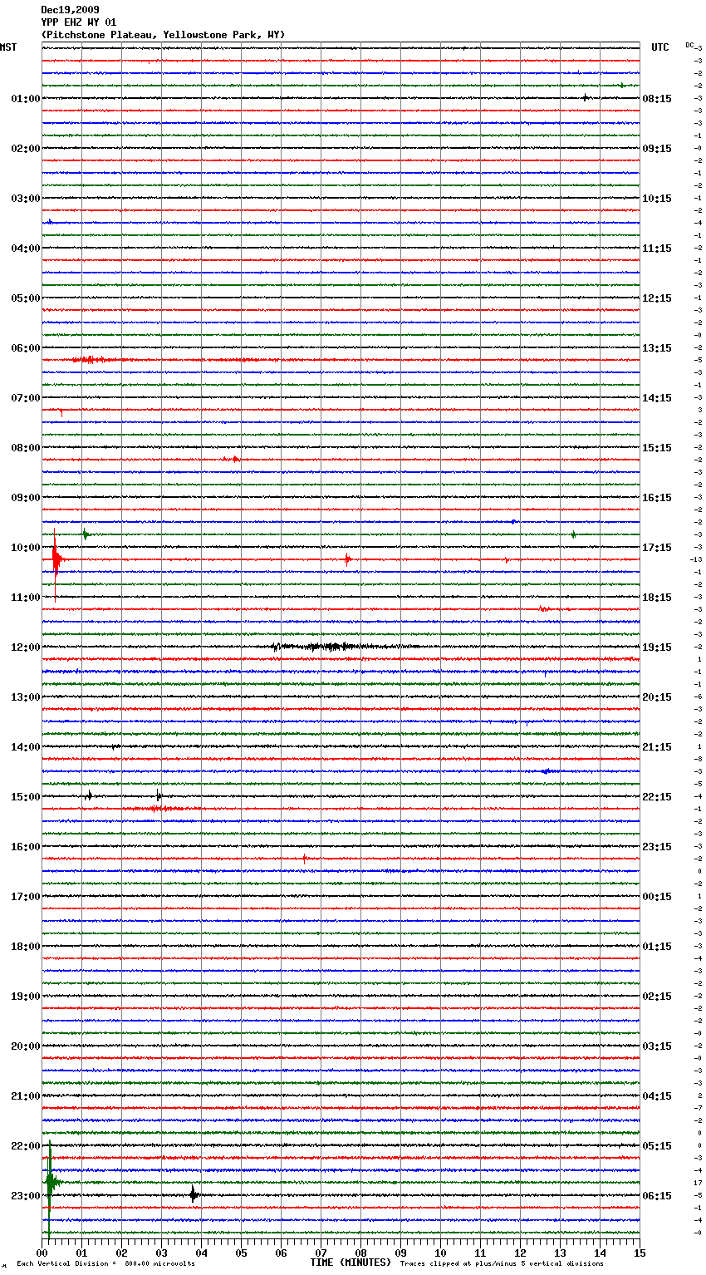Select the 05:00 MST time label
706x1275 pixels.
[x=26, y=298]
